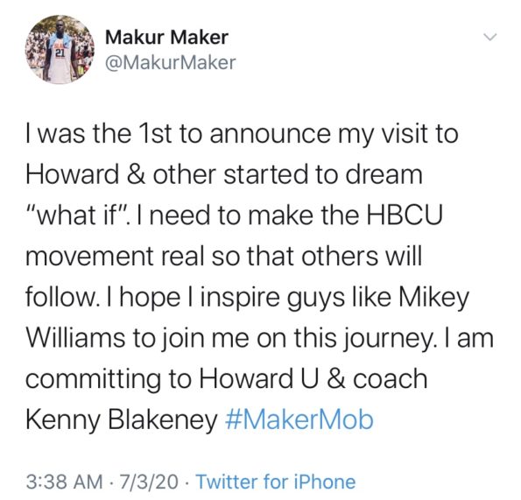Click the word 'Williams' in tweet text

76,338
